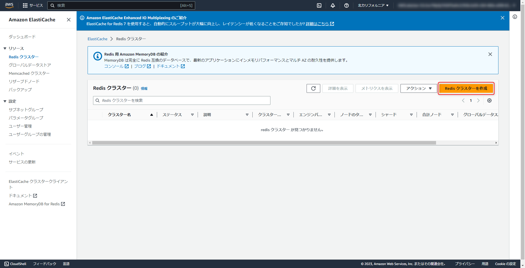
Task: Open CloudShell from the bottom status bar
Action: (15, 264)
